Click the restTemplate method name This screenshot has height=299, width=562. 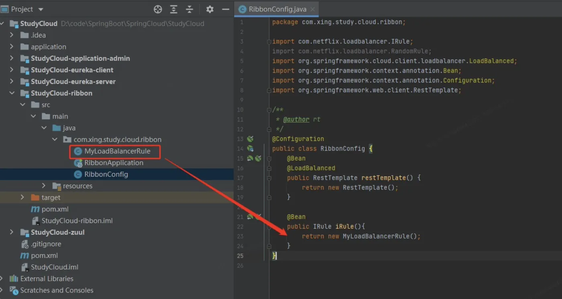(384, 178)
